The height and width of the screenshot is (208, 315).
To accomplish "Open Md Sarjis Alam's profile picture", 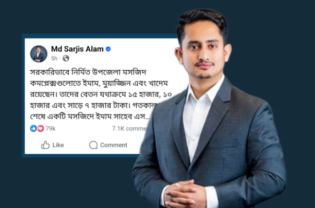I will point(39,54).
